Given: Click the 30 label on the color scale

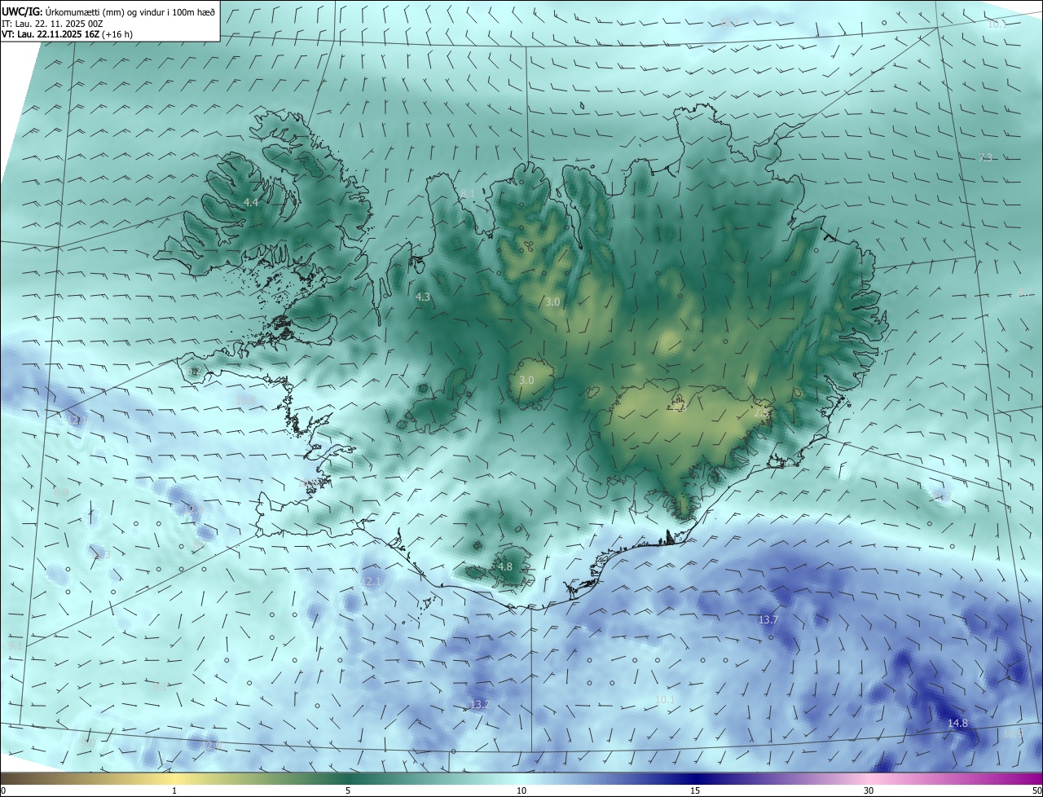Looking at the screenshot, I should [869, 791].
